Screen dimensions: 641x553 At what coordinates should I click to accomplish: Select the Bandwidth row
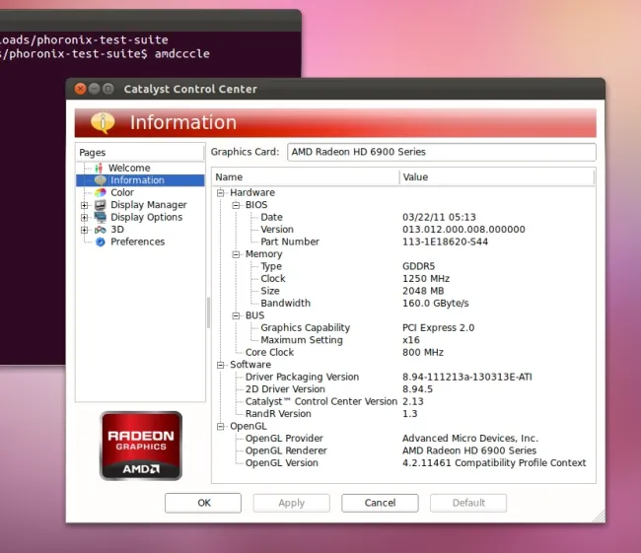tap(403, 303)
